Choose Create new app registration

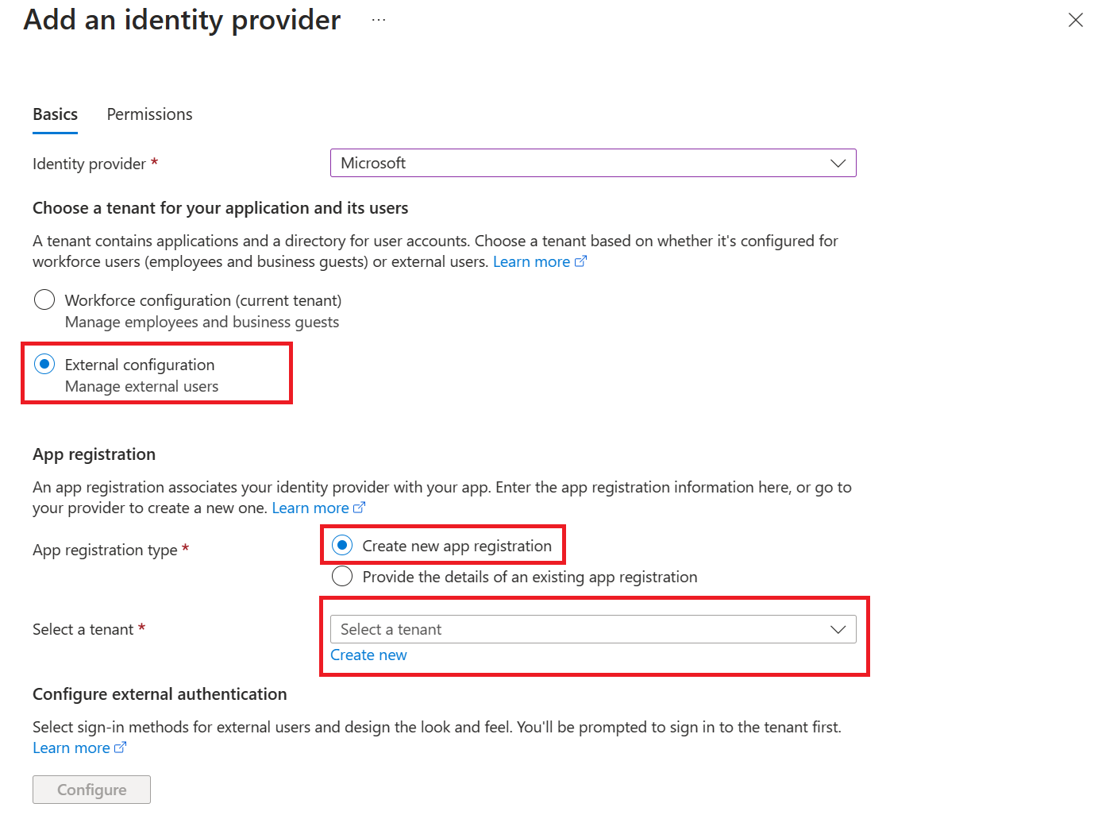tap(342, 545)
